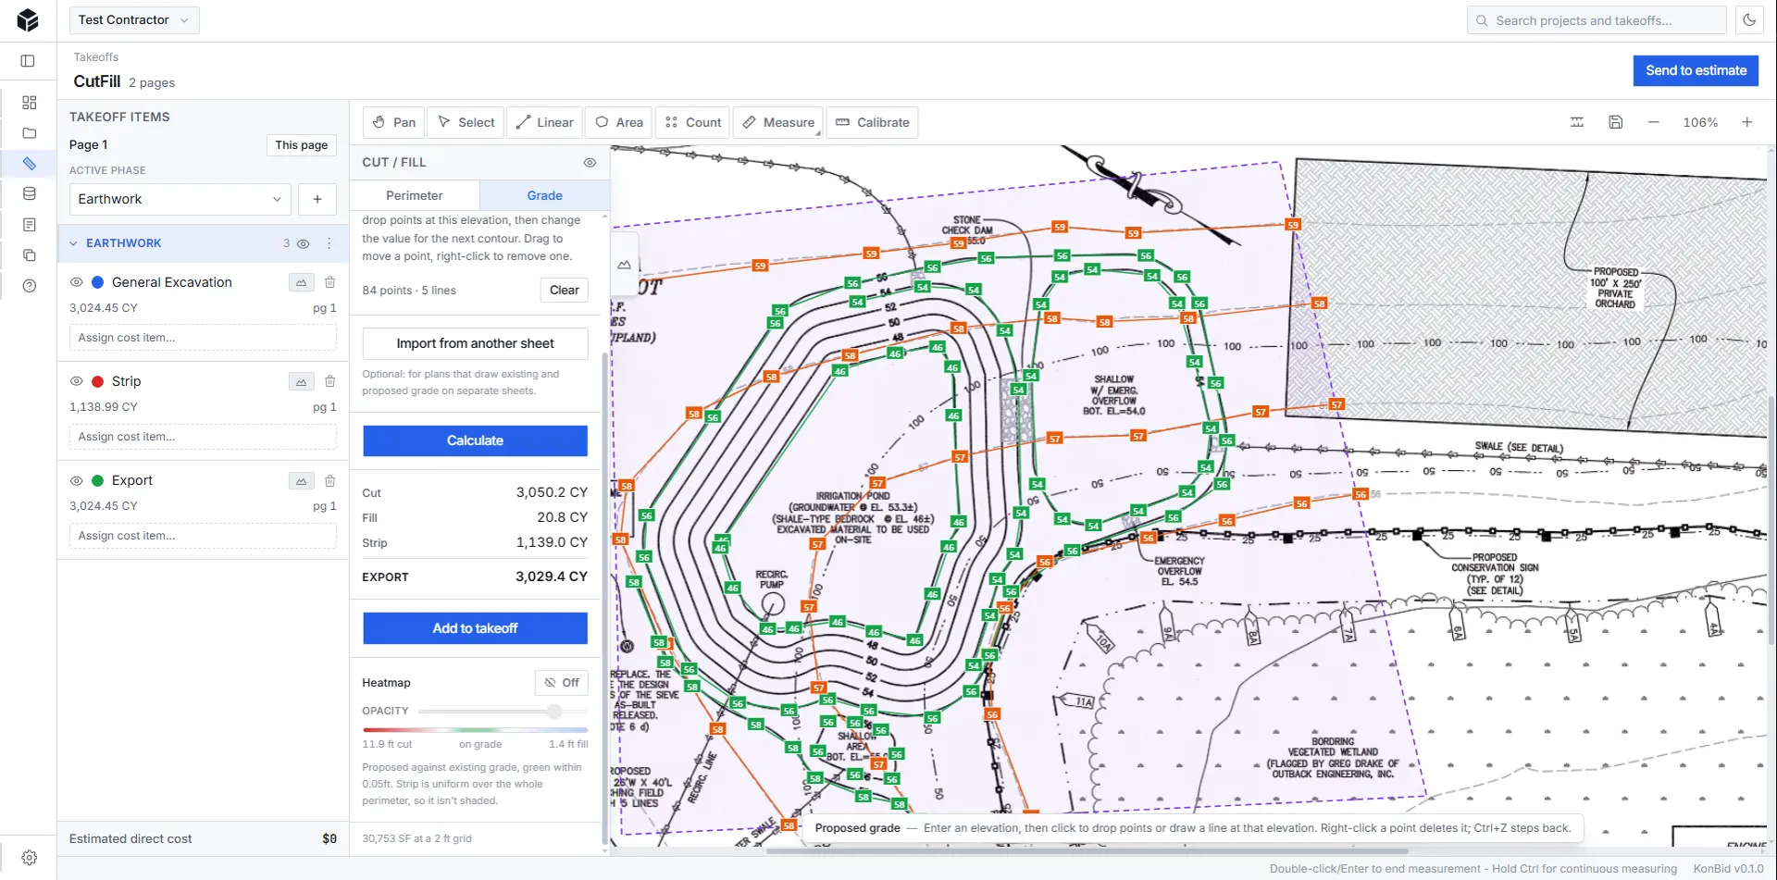The image size is (1777, 880).
Task: Click Import from another sheet
Action: [x=475, y=343]
